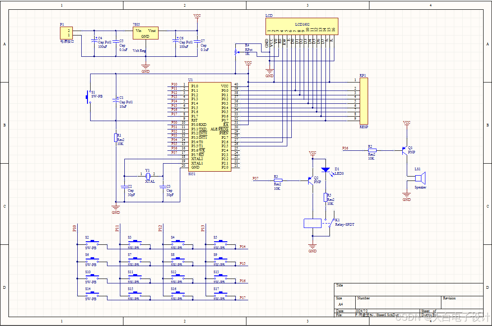The width and height of the screenshot is (492, 326).
Task: Select the P17 net label on keypad row
Action: [242, 298]
